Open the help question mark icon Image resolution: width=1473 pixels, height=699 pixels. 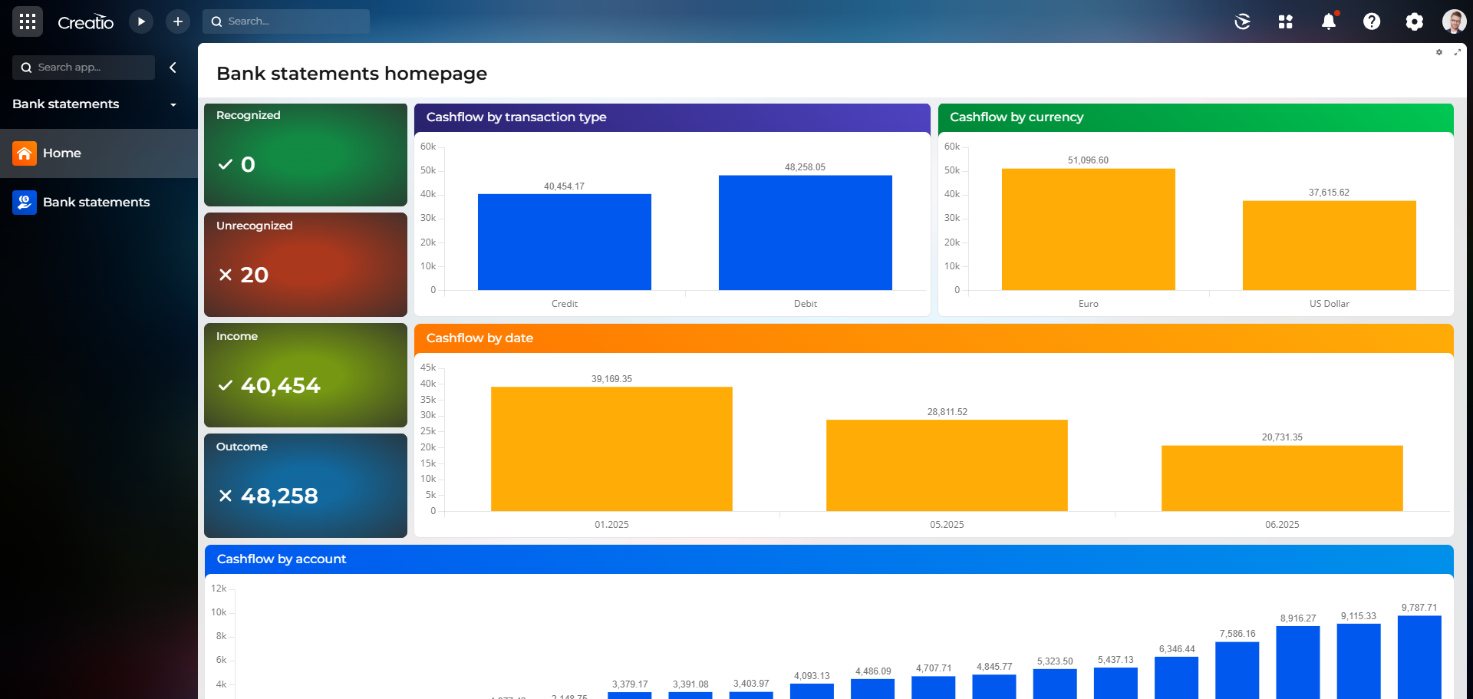pos(1372,21)
